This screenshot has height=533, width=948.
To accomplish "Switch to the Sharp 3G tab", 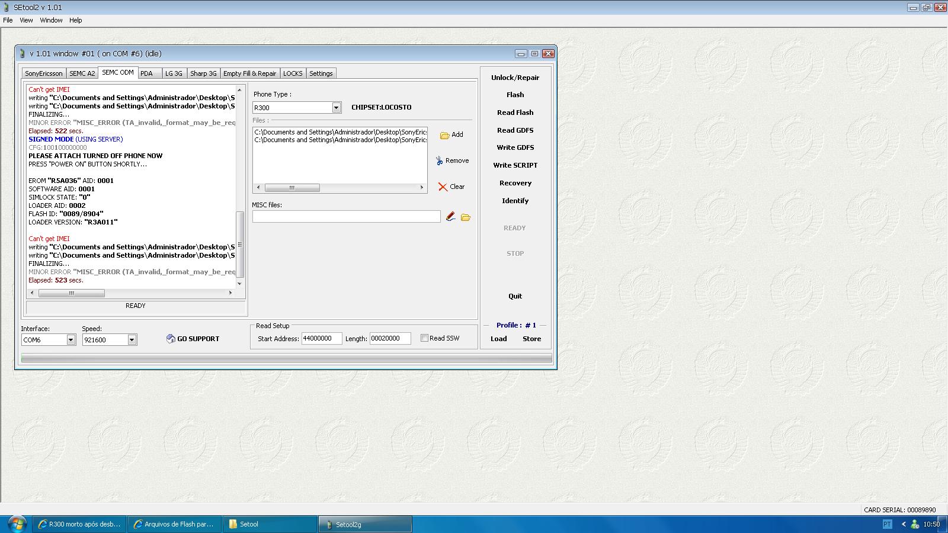I will (x=203, y=73).
